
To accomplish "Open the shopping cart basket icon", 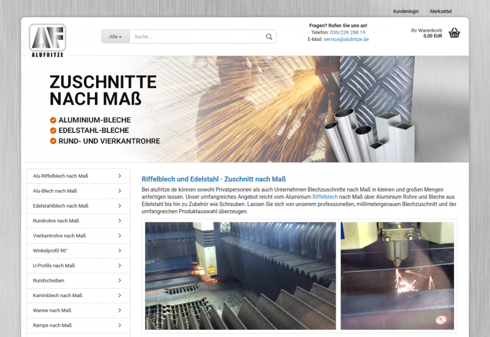I will (x=454, y=33).
